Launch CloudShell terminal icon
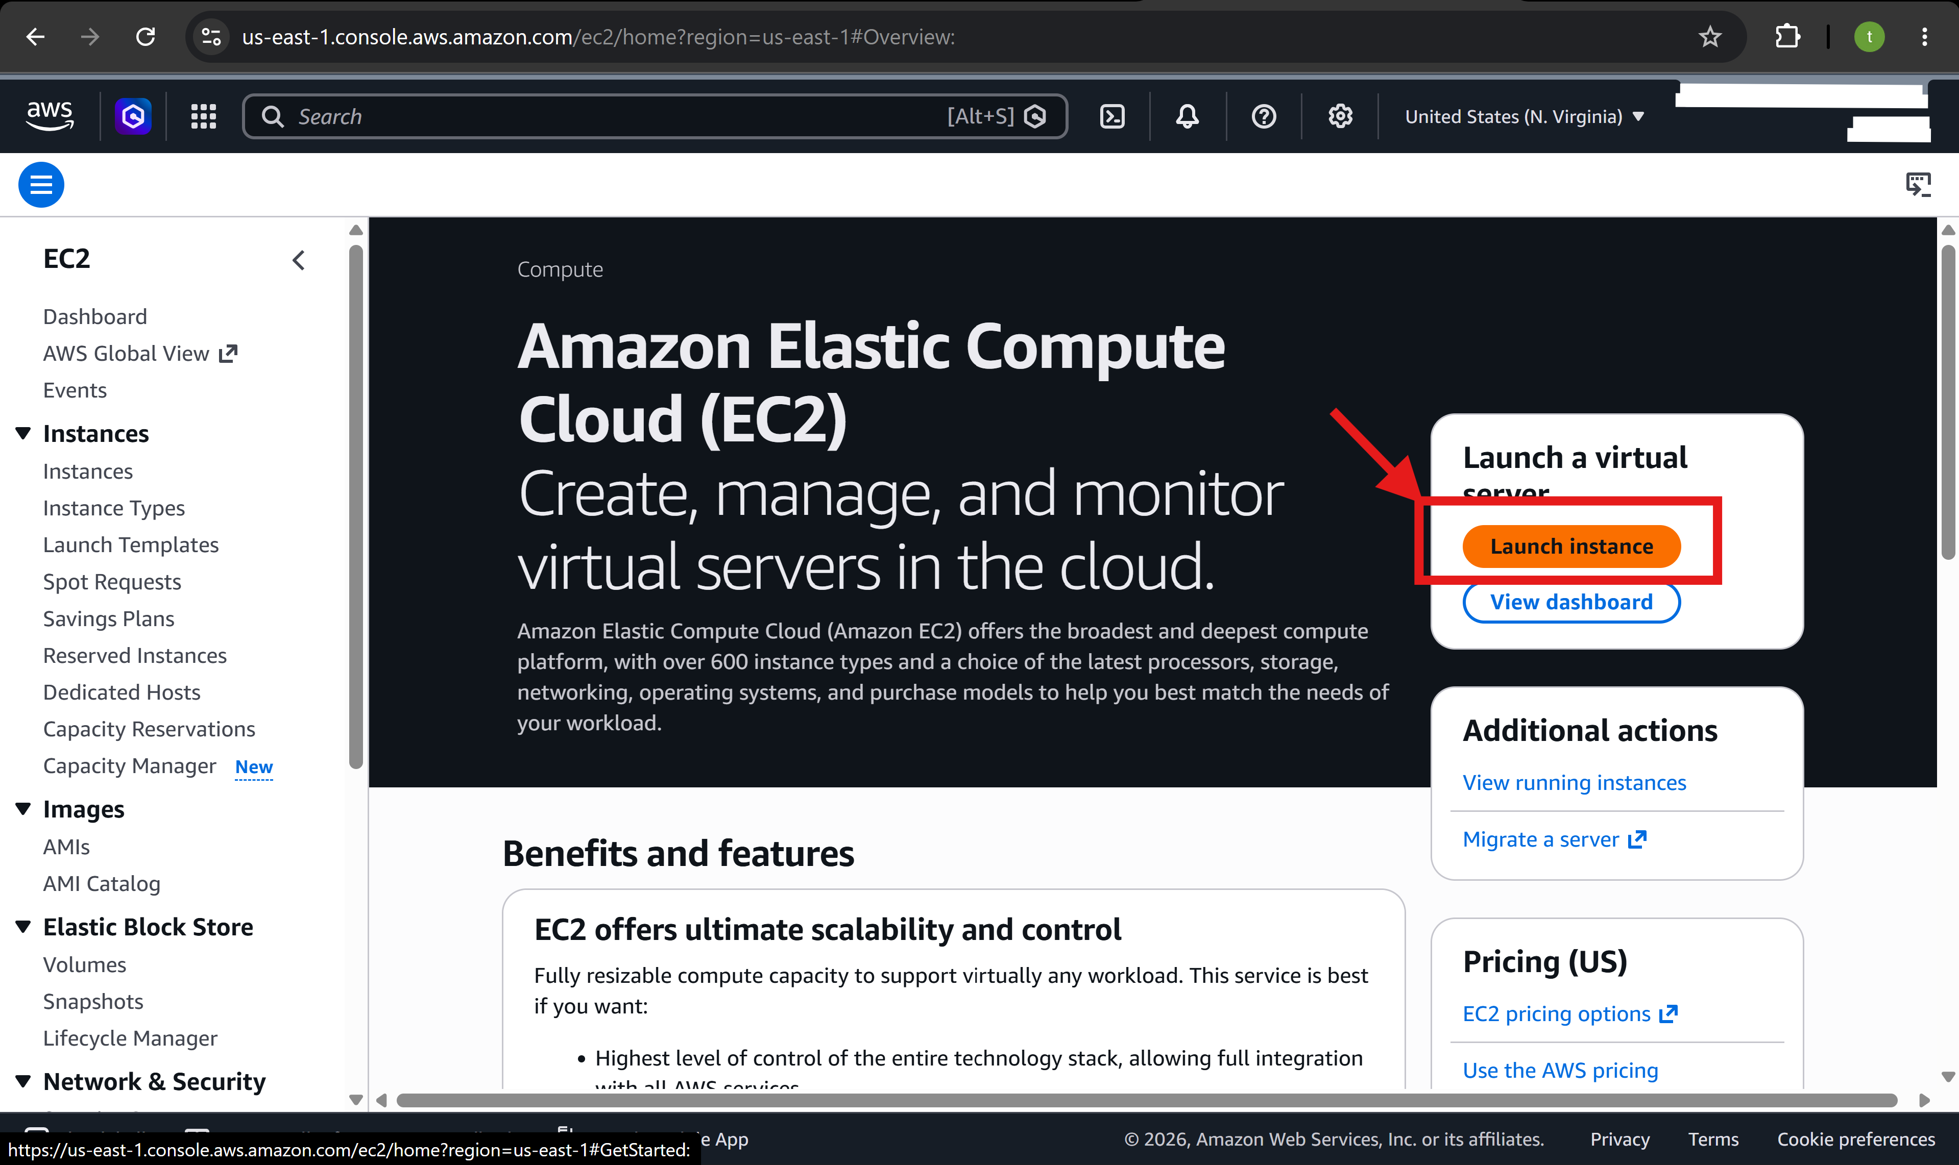The height and width of the screenshot is (1165, 1959). coord(1112,116)
